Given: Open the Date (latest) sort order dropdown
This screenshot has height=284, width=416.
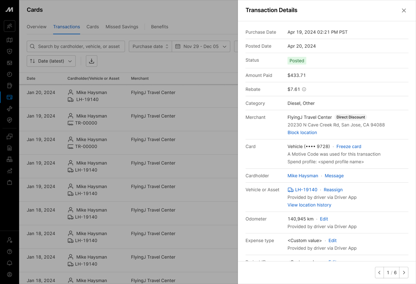Looking at the screenshot, I should 51,61.
